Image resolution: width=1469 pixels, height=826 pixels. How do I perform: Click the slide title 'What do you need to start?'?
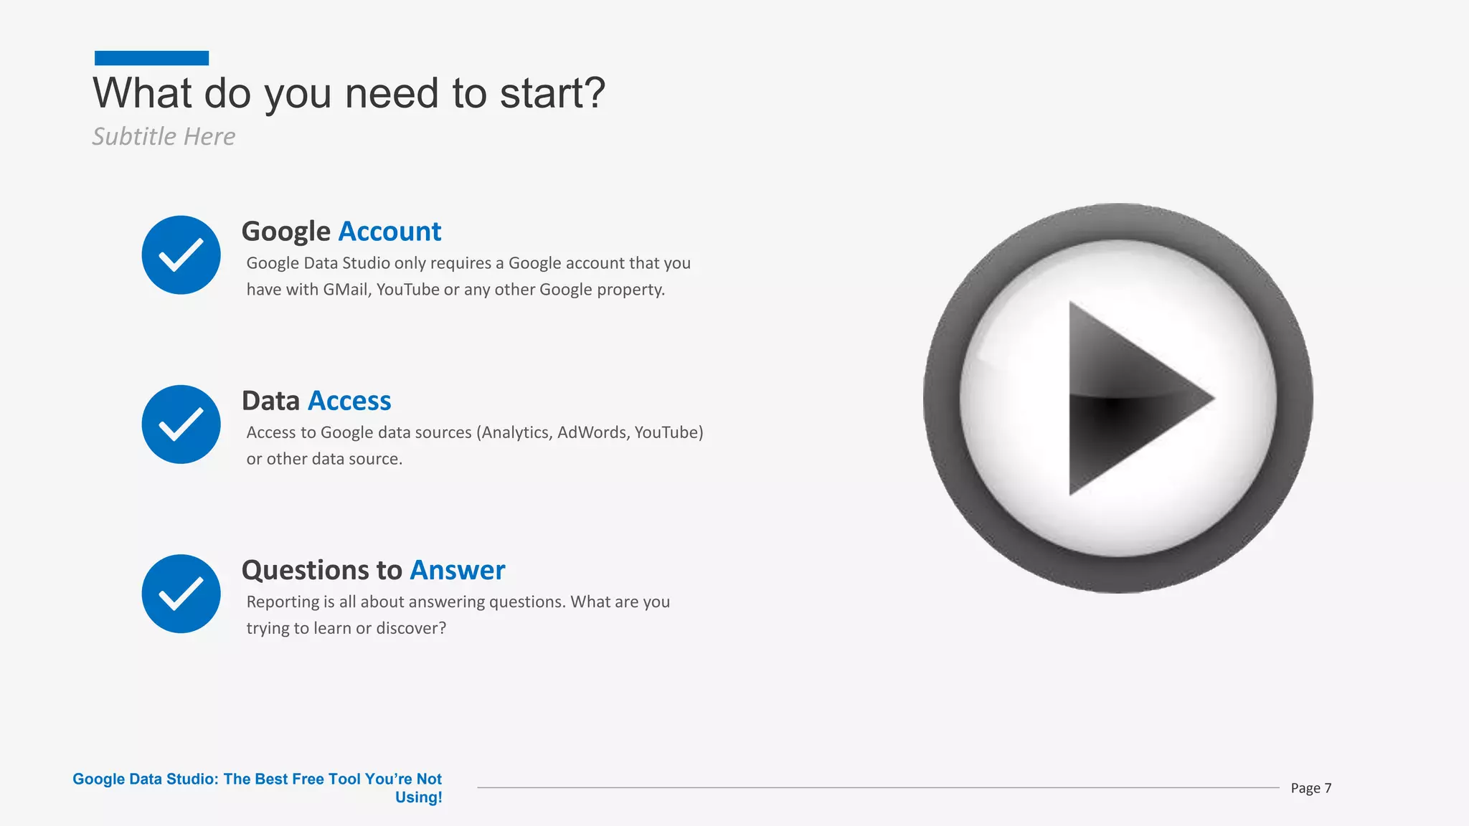tap(349, 93)
